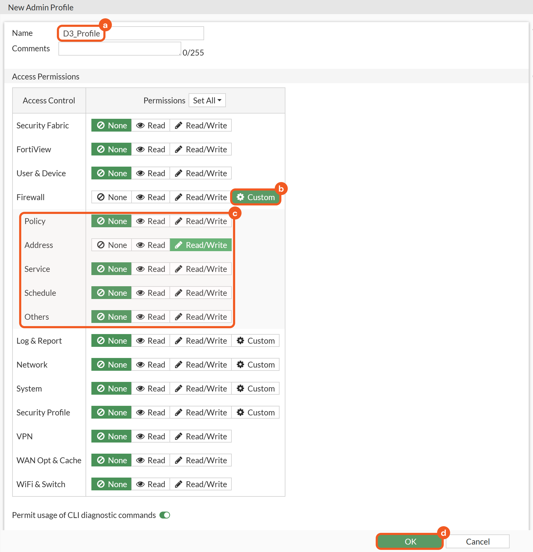This screenshot has width=533, height=552.
Task: Click the Custom gear for Network
Action: pos(255,365)
